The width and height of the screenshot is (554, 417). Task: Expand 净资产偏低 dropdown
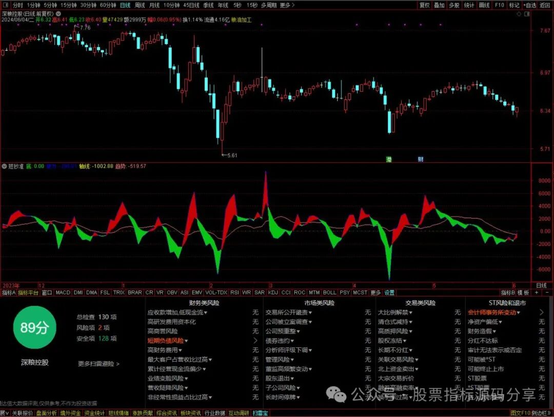500,322
